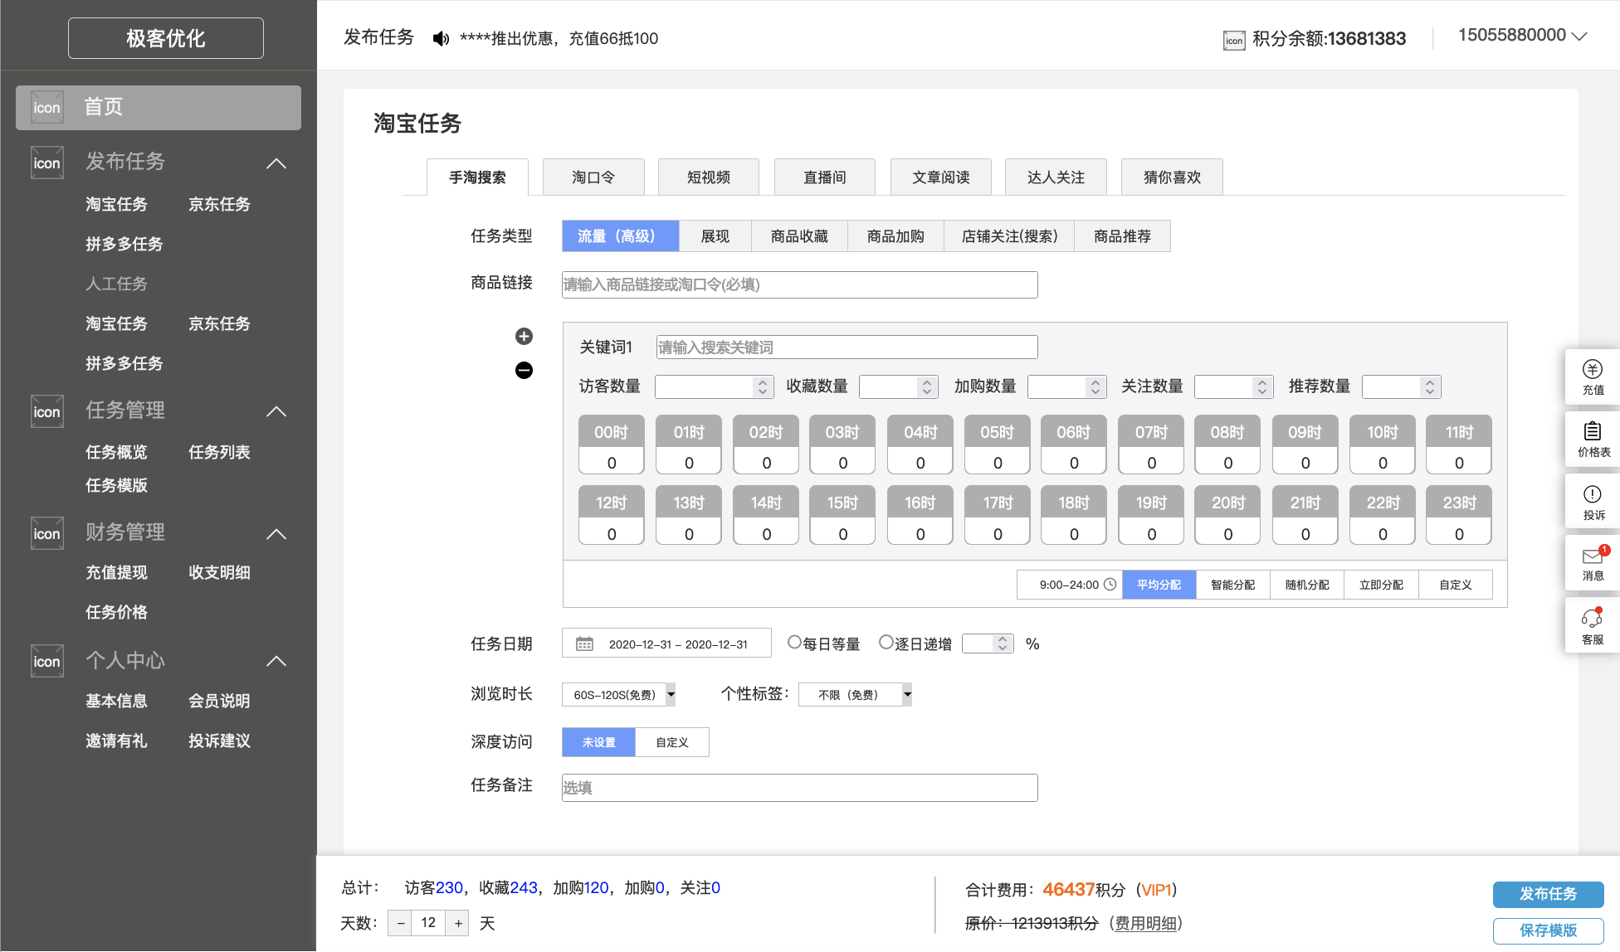Viewport: 1620px width, 952px height.
Task: Click the calendar icon in date field
Action: point(584,644)
